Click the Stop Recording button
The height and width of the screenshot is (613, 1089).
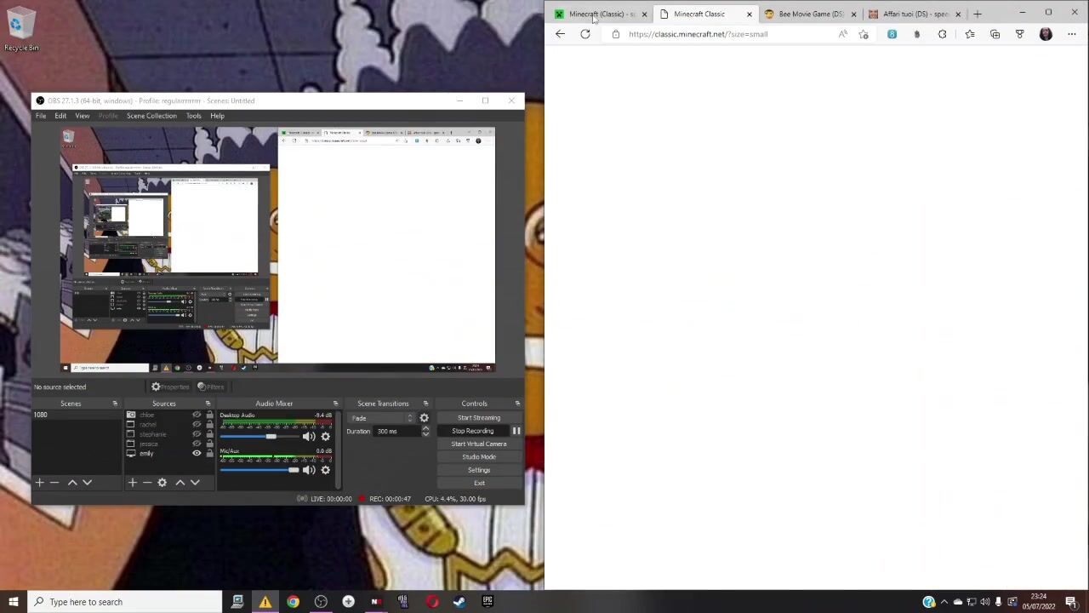[472, 431]
